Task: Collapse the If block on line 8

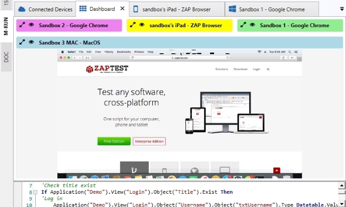Action: click(35, 192)
